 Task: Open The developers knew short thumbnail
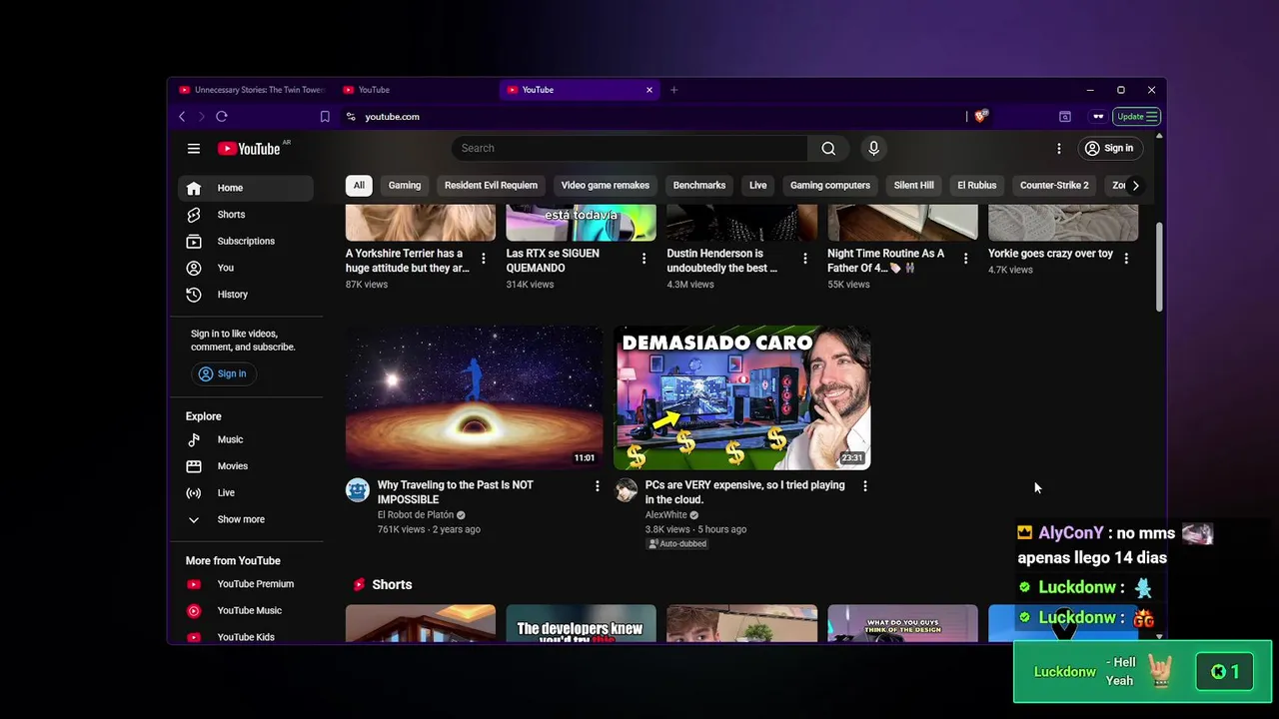pyautogui.click(x=581, y=624)
